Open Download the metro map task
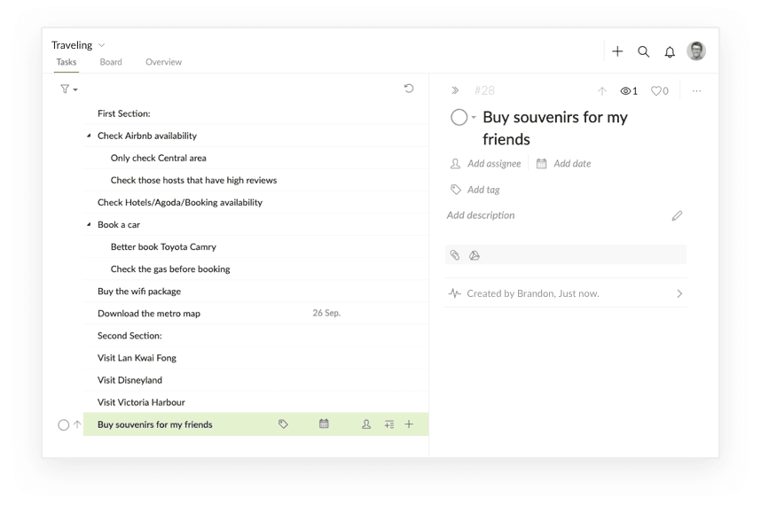 255,314
